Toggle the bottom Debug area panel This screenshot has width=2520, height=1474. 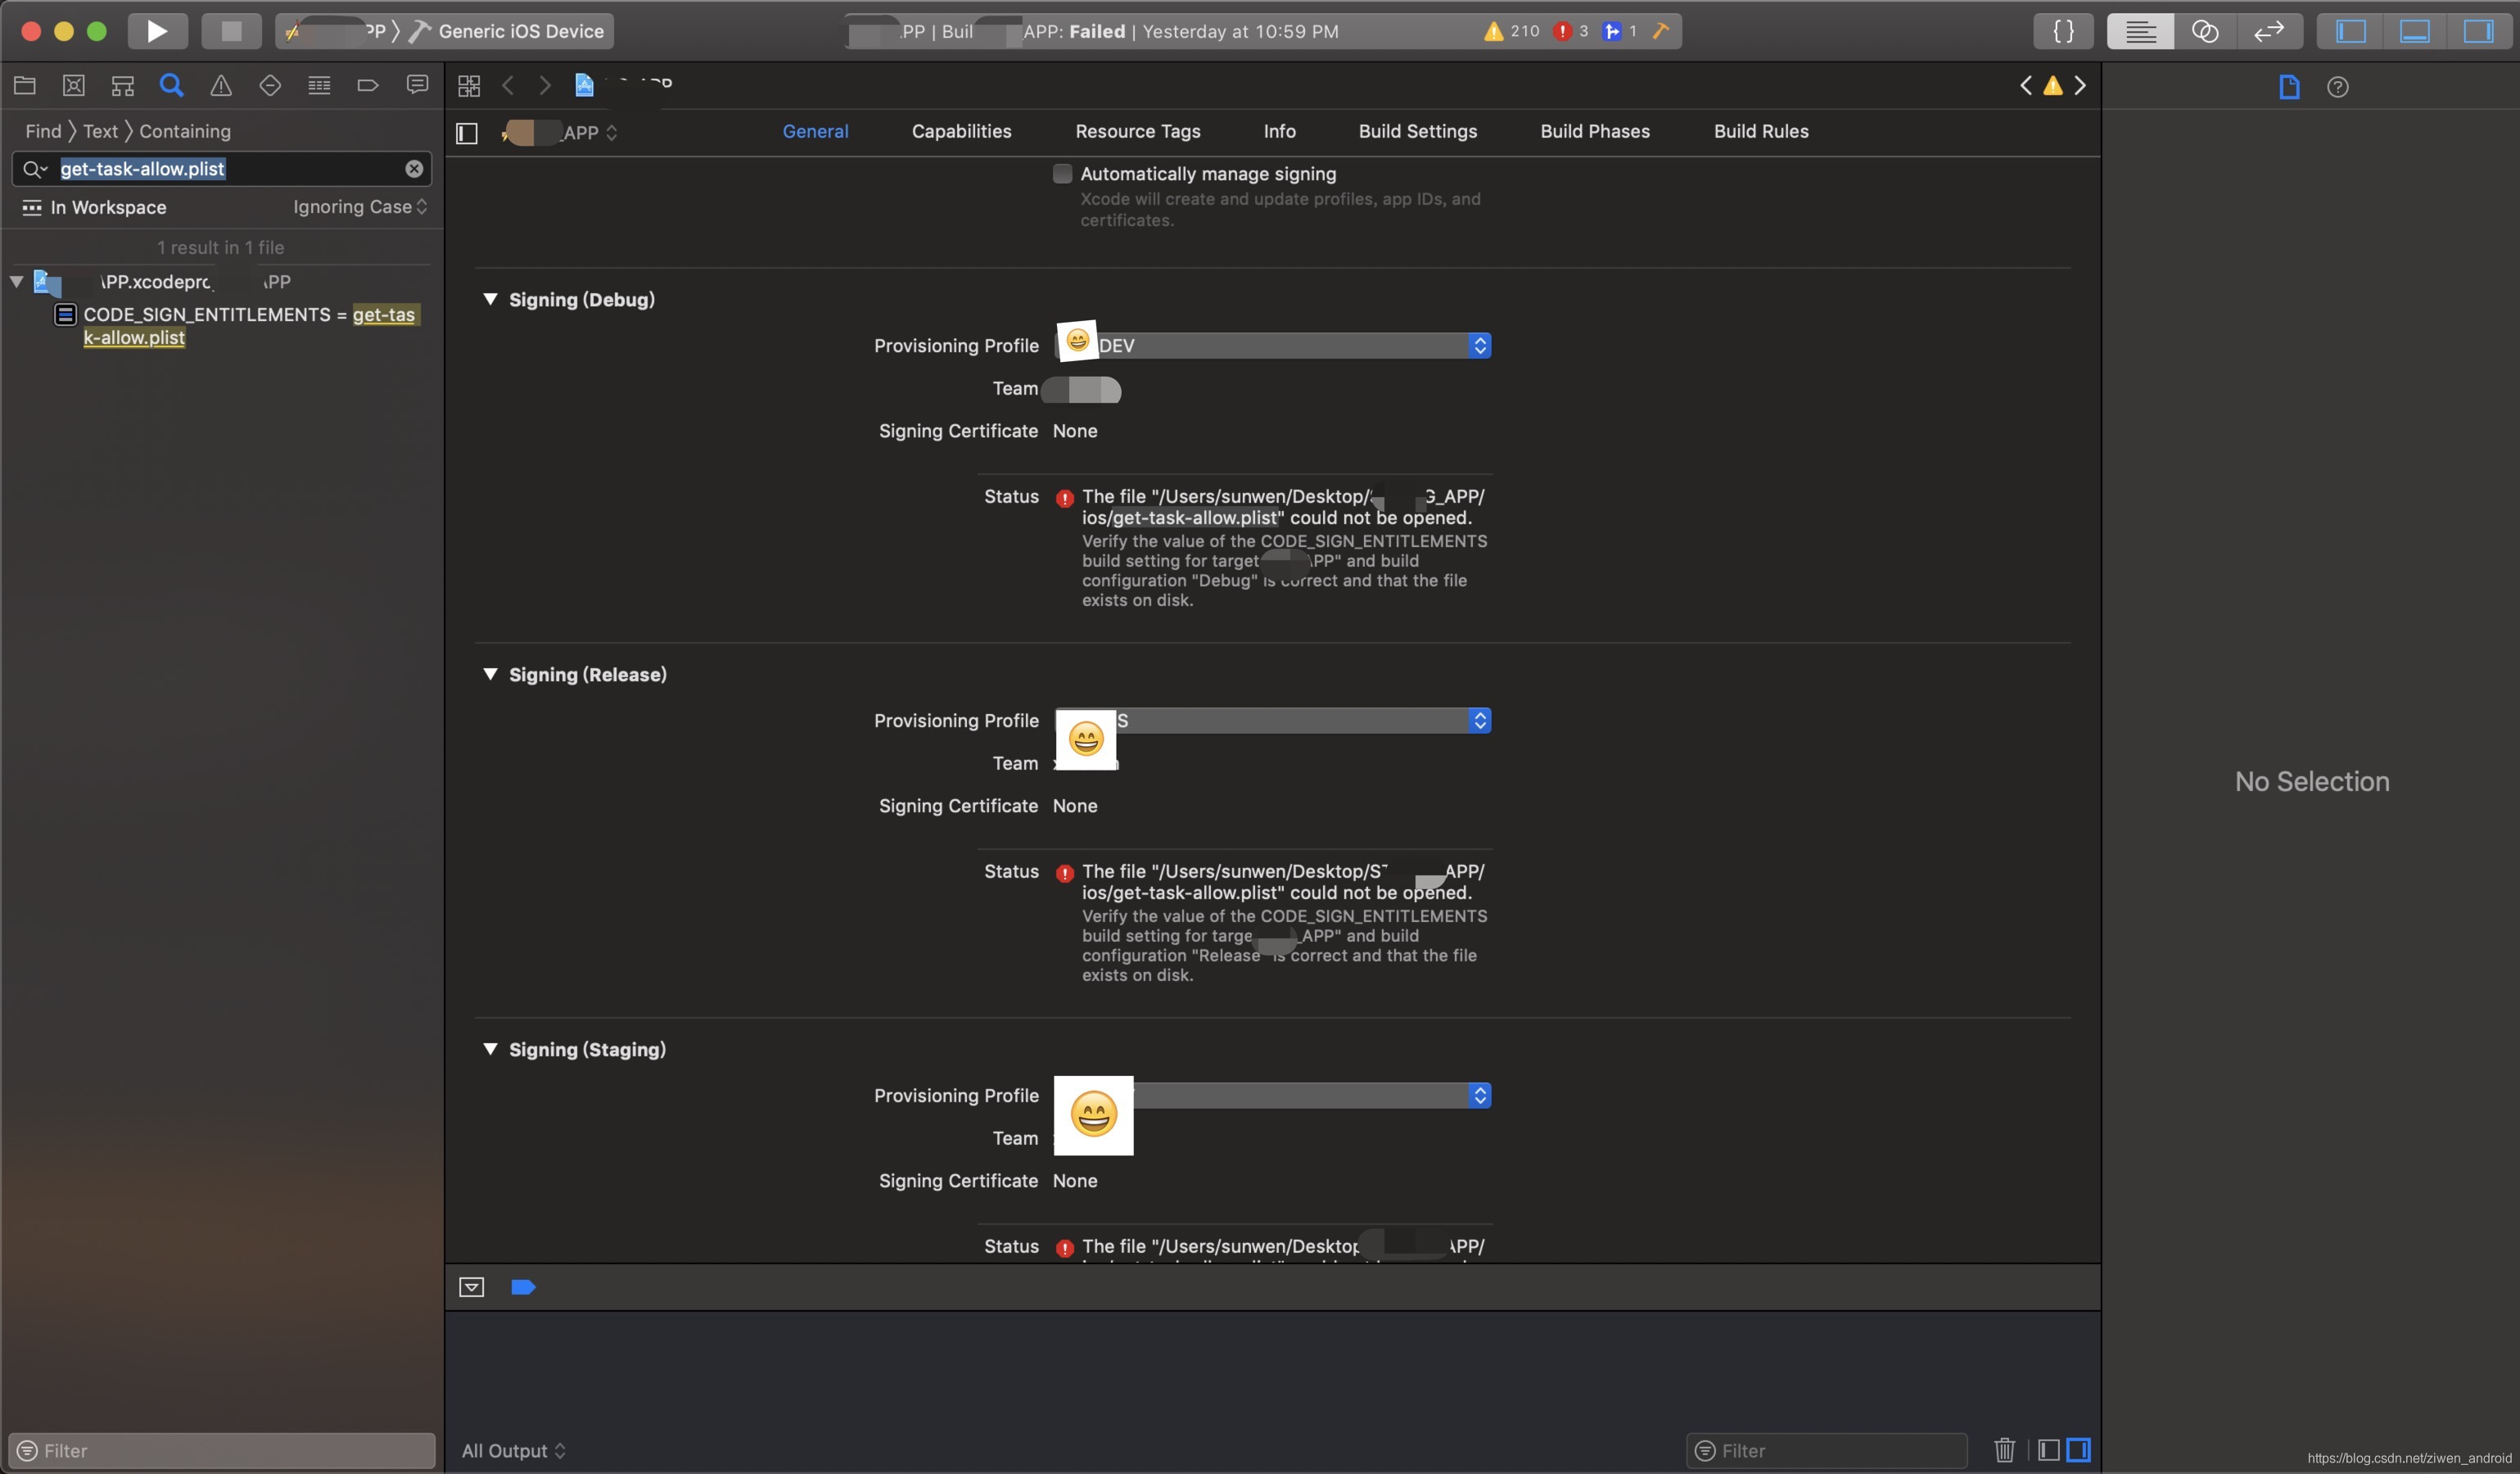click(2414, 31)
